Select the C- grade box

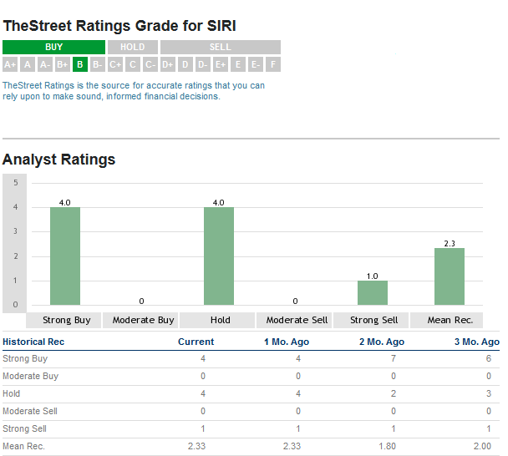pos(150,64)
